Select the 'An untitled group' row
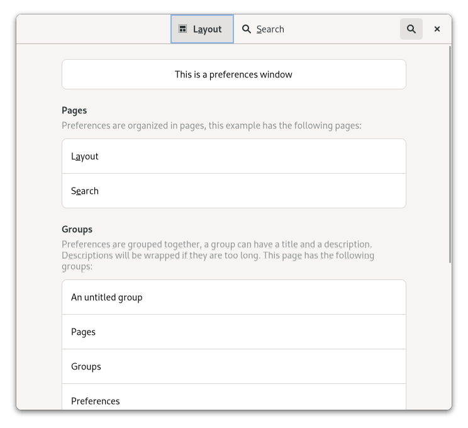Image resolution: width=468 pixels, height=428 pixels. click(233, 297)
